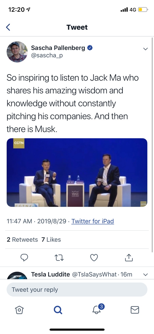Screen dimensions: 154x334
Task: Expand options chevron on Tesla Luddite reply
Action: tap(145, 275)
